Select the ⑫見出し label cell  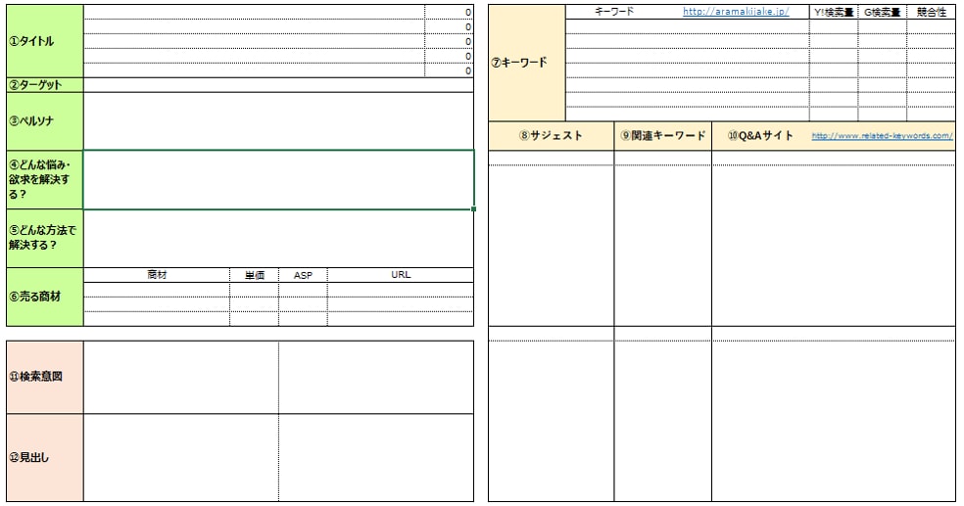coord(45,457)
